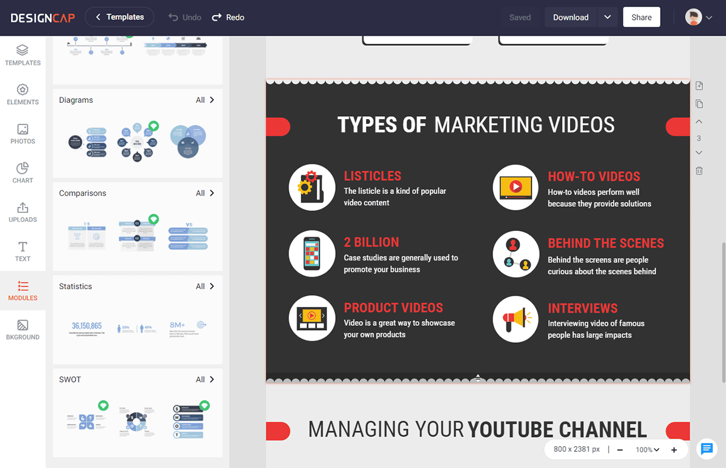Viewport: 726px width, 468px height.
Task: Switch to the Templates sidebar tab
Action: click(x=22, y=54)
